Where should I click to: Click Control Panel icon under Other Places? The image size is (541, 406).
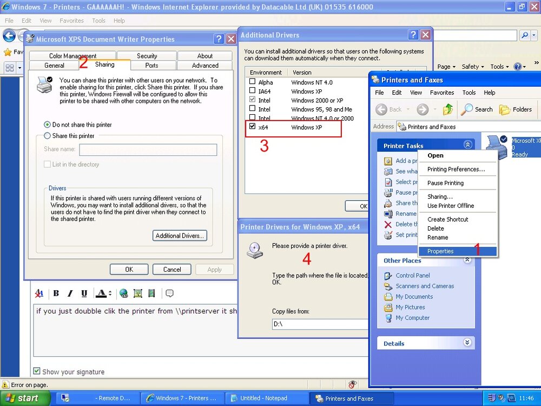(x=388, y=276)
